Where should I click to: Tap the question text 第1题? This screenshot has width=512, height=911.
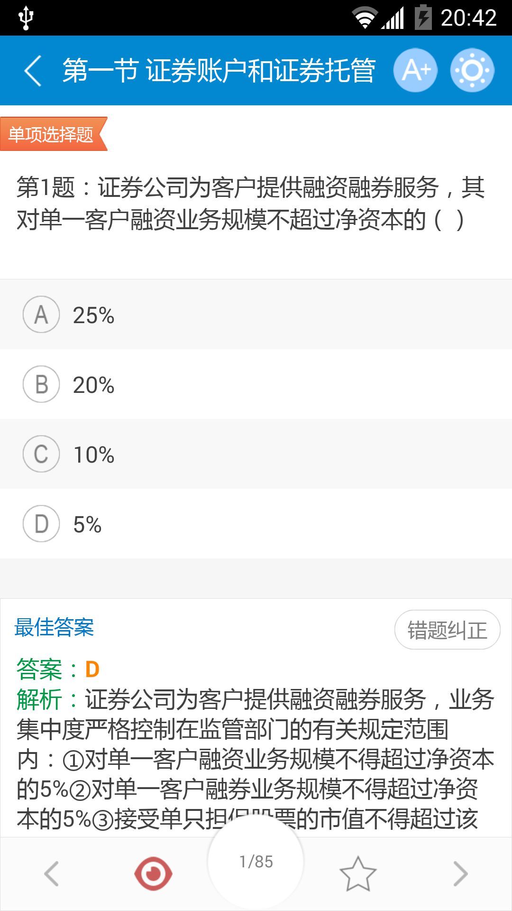[x=250, y=203]
